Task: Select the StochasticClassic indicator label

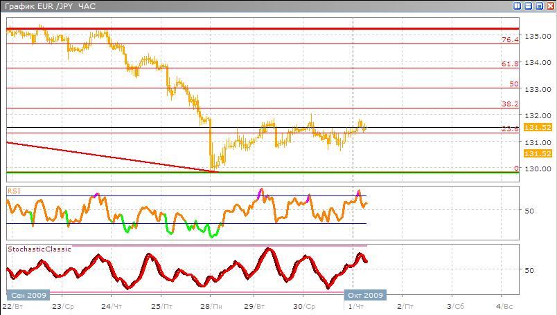Action: tap(39, 249)
